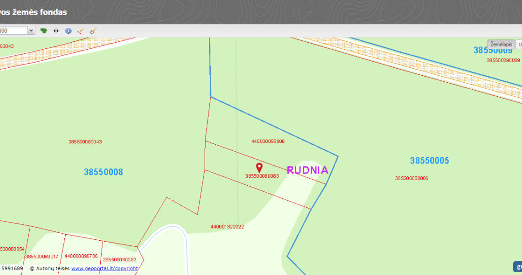Click parcel label 440000096806

268,141
